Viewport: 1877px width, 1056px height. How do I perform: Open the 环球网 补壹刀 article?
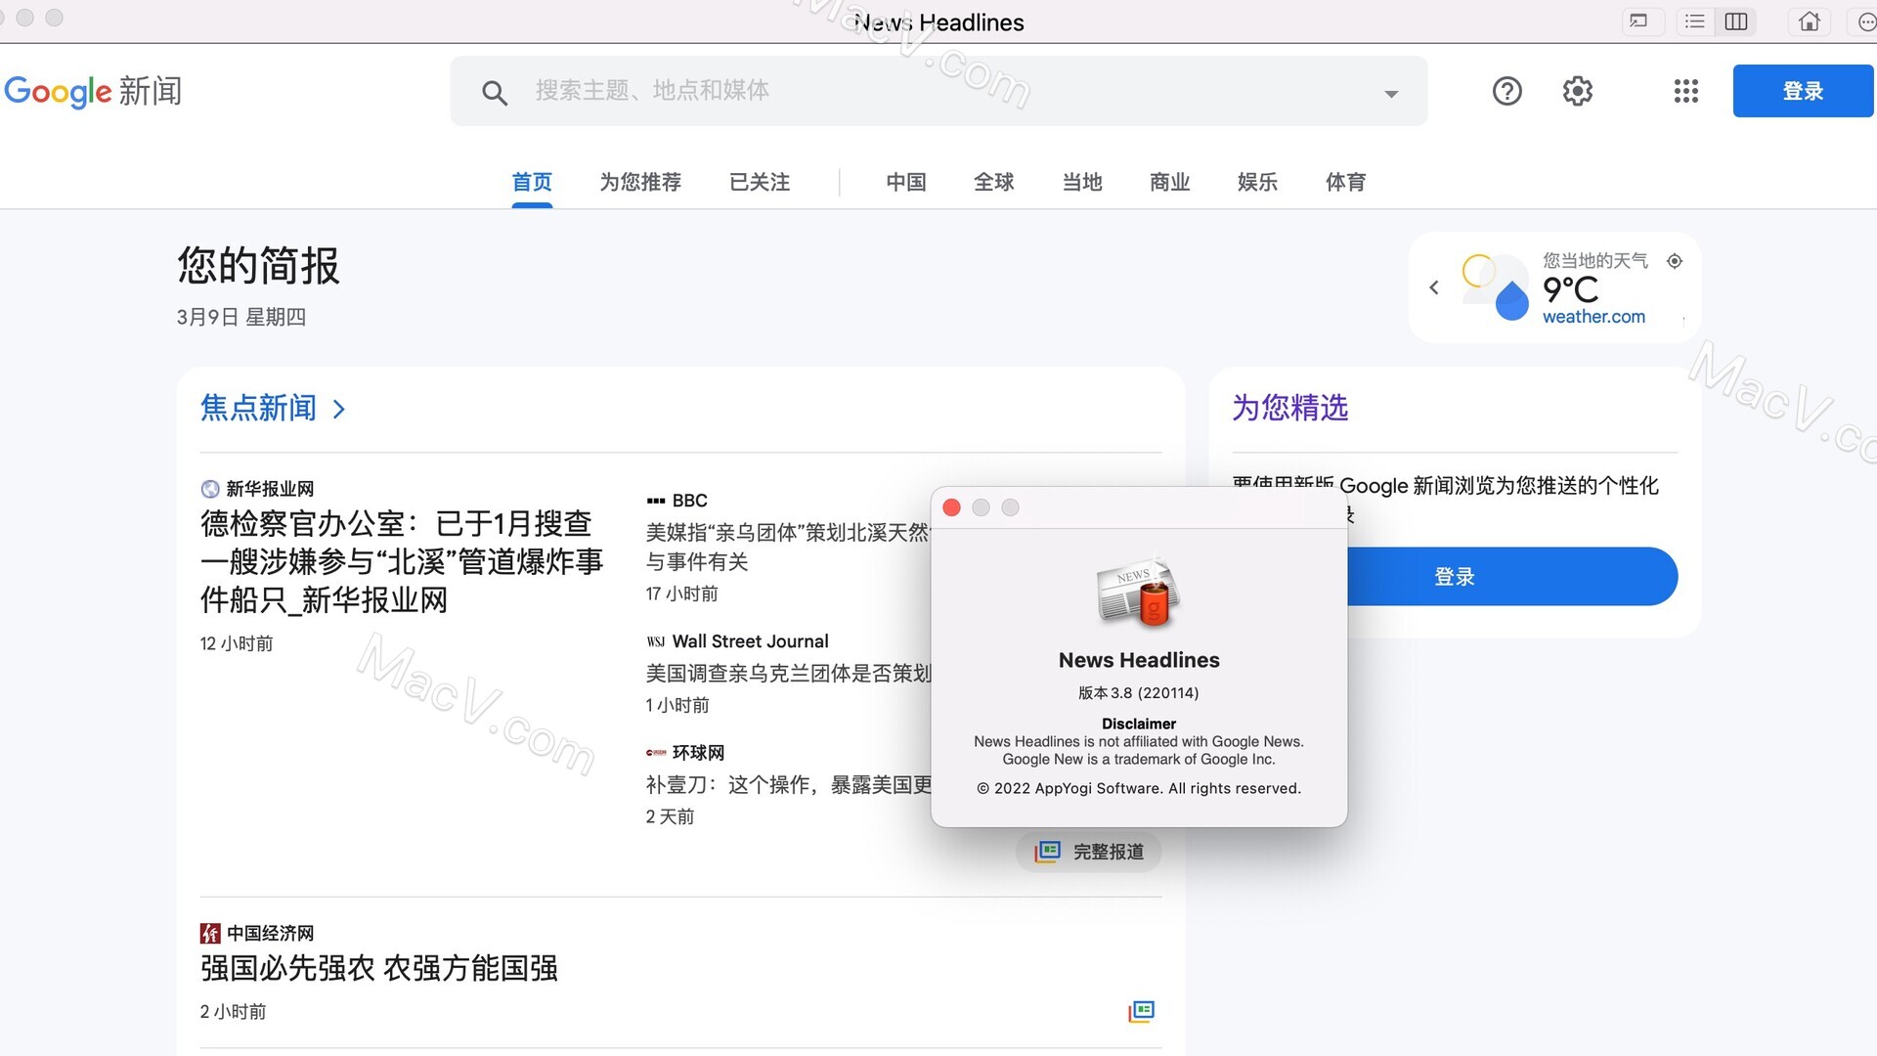pos(788,784)
